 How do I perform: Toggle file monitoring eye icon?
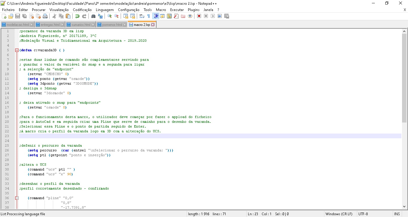coord(190,16)
